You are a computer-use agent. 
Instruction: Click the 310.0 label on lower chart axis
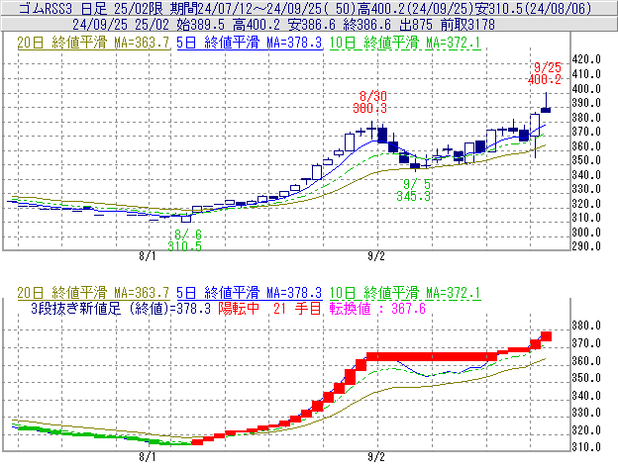[x=586, y=447]
